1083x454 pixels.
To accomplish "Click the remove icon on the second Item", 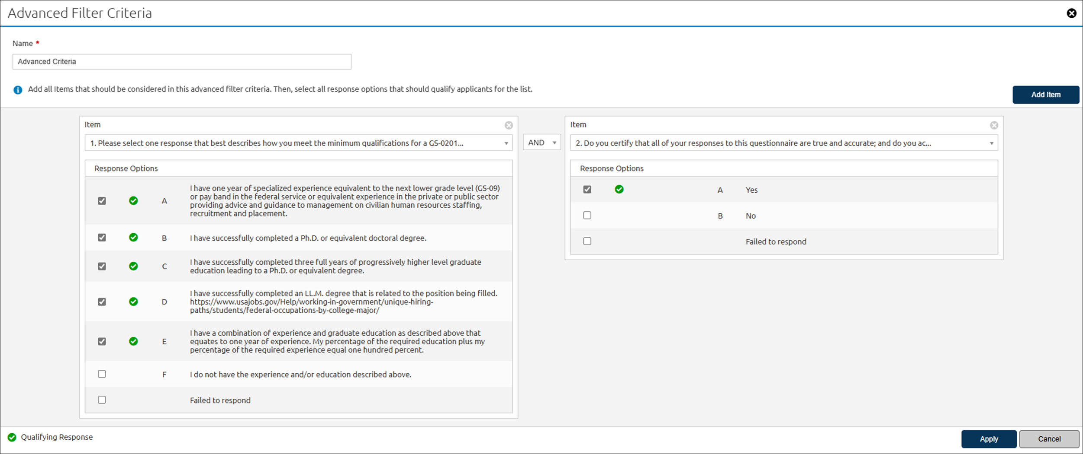I will click(994, 125).
